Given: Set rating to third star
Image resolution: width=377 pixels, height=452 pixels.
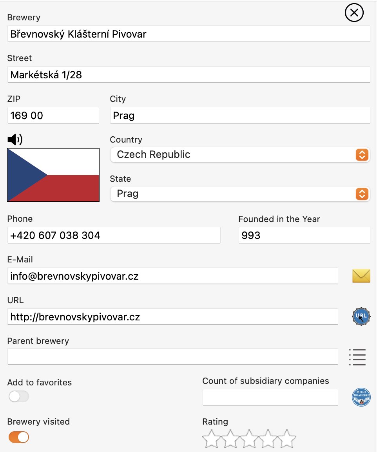Looking at the screenshot, I should tap(249, 438).
